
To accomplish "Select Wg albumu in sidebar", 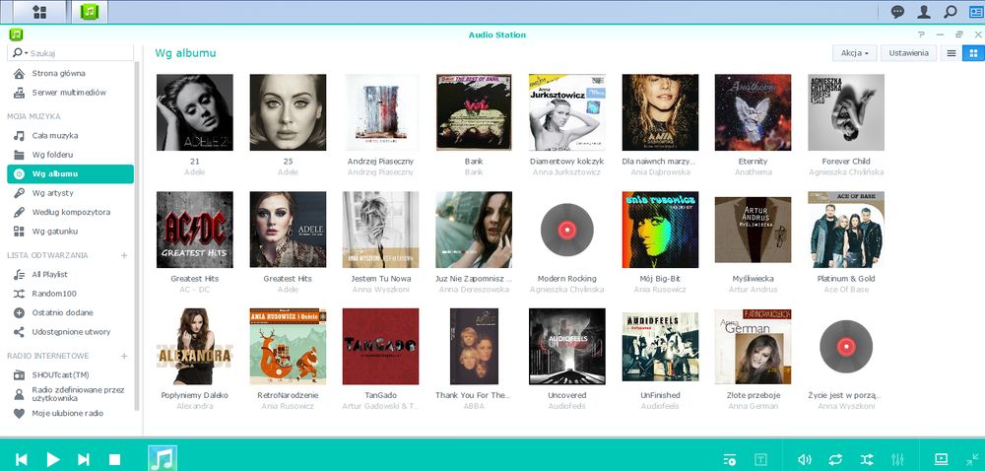I will tap(70, 174).
